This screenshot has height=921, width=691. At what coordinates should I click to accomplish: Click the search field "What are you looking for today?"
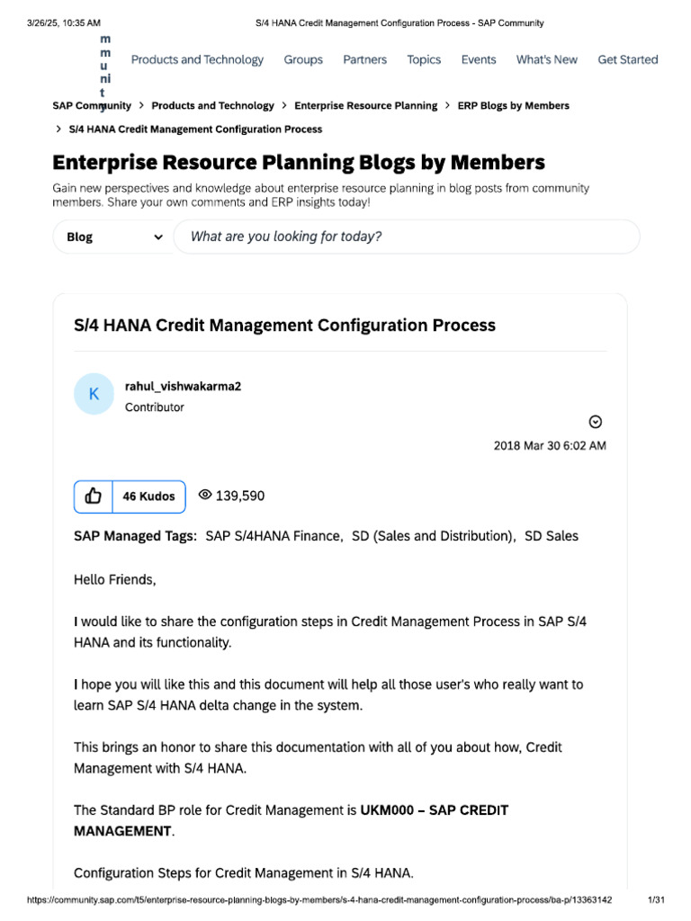[406, 237]
